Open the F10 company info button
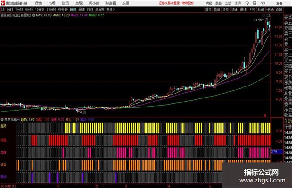This screenshot has height=188, width=292. [x=252, y=10]
